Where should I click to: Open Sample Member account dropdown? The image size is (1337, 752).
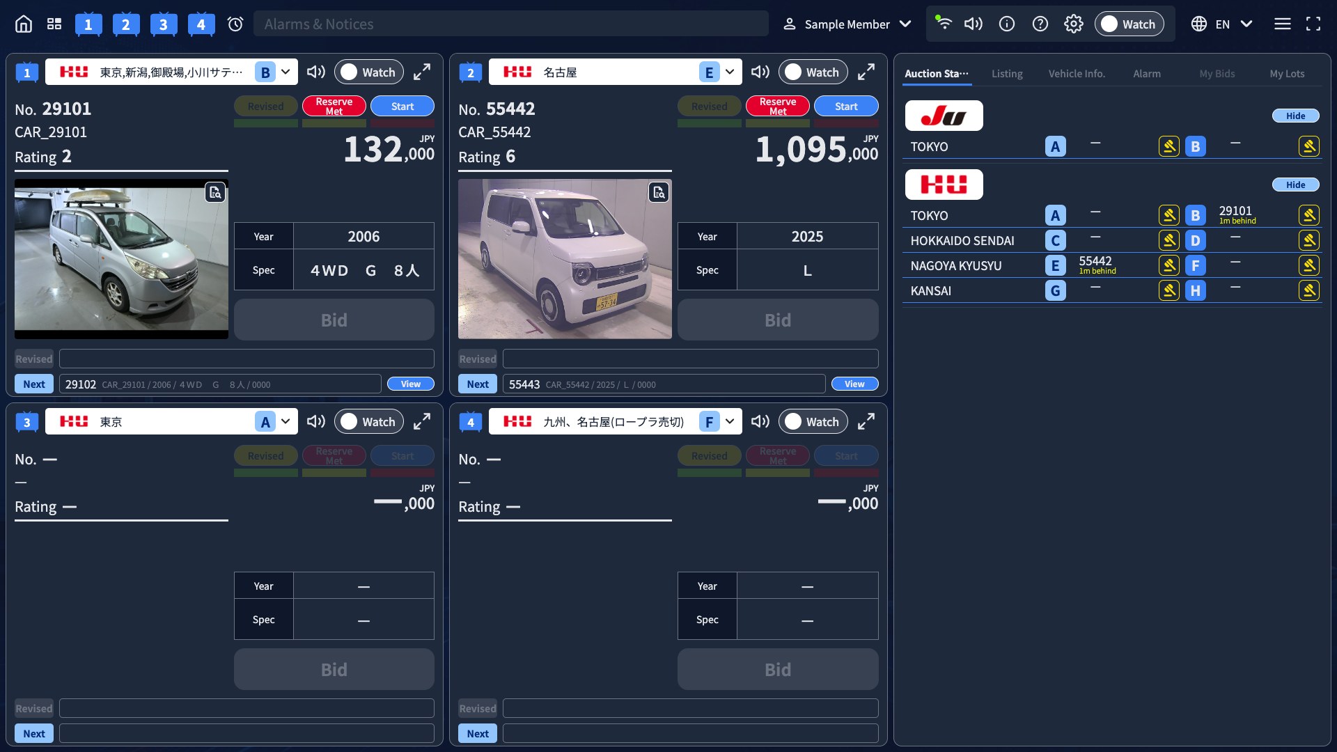[847, 24]
